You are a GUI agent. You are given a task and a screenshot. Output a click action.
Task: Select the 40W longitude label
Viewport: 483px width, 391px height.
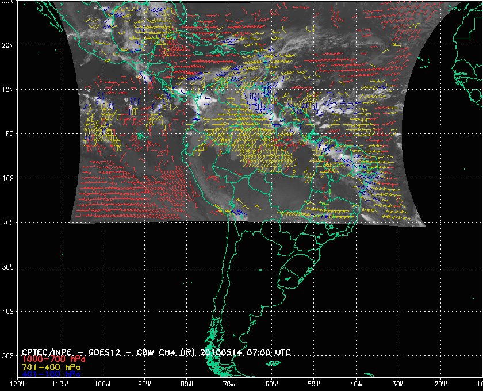[x=356, y=384]
